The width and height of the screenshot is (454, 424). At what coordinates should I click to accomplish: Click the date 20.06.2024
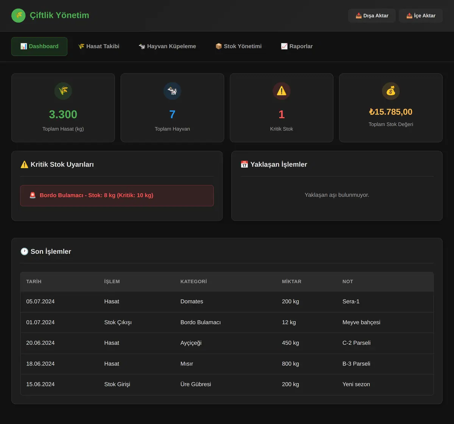(x=40, y=343)
